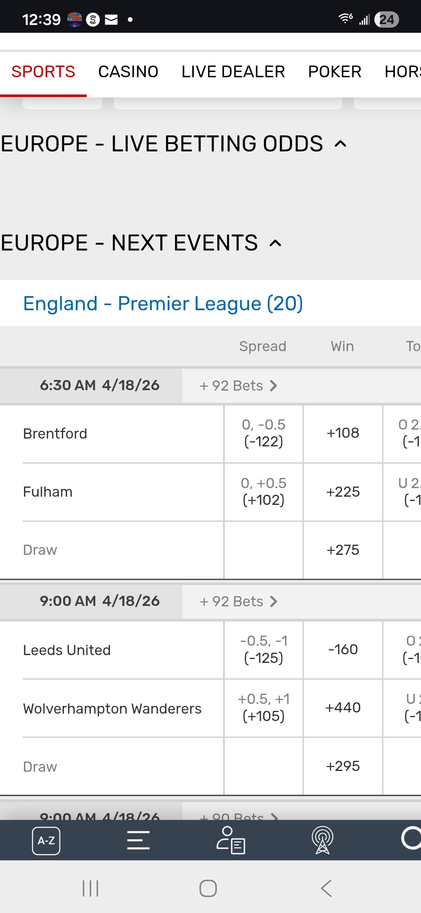Expand +92 Bets for Leeds United match
Viewport: 421px width, 913px height.
pos(238,601)
